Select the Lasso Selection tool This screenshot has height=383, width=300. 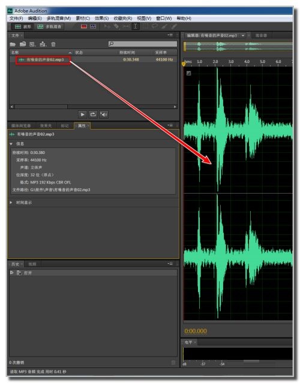(155, 26)
